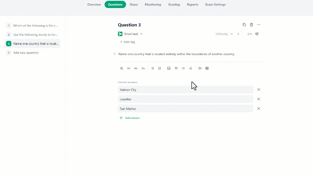
Task: Switch to the Overview tab
Action: tap(94, 5)
